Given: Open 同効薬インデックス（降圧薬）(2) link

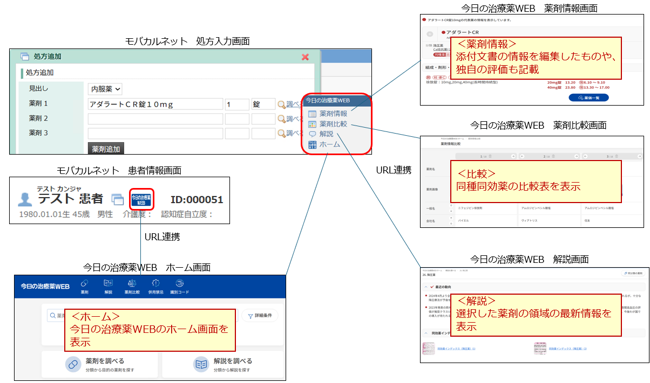Looking at the screenshot, I should 568,349.
